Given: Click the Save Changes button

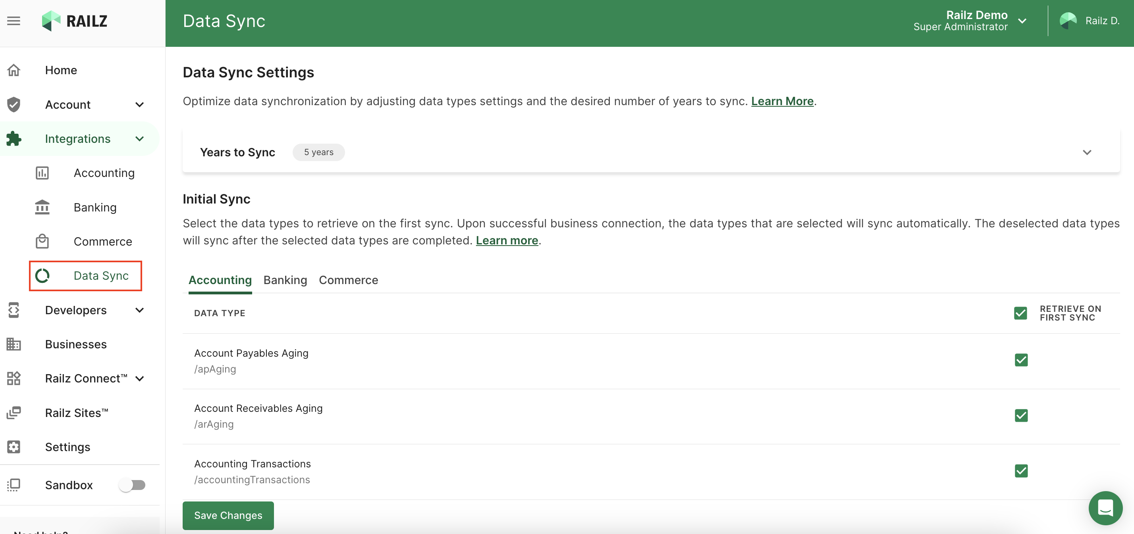Looking at the screenshot, I should [x=228, y=515].
